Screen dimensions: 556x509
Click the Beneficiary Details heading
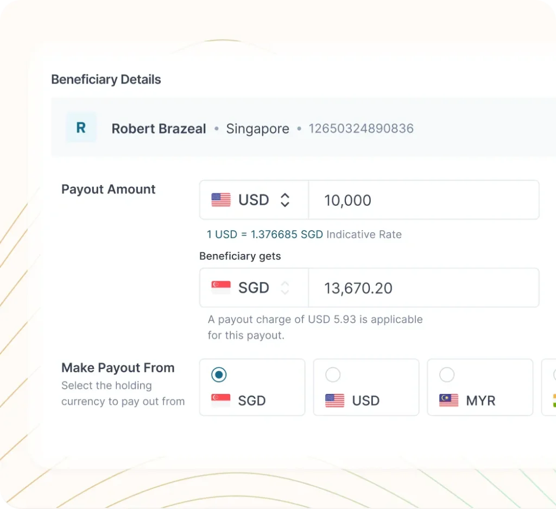pos(106,79)
